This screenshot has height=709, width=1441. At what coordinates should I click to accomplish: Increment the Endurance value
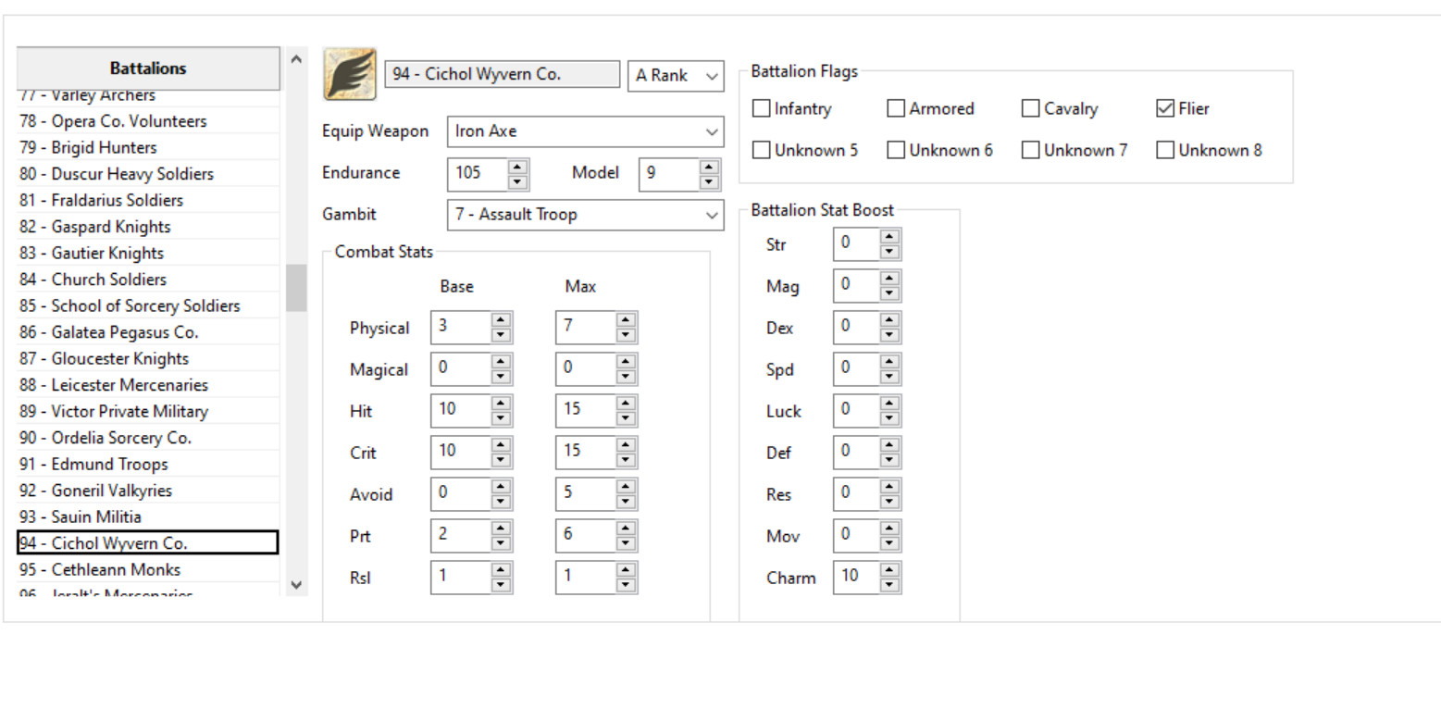519,168
